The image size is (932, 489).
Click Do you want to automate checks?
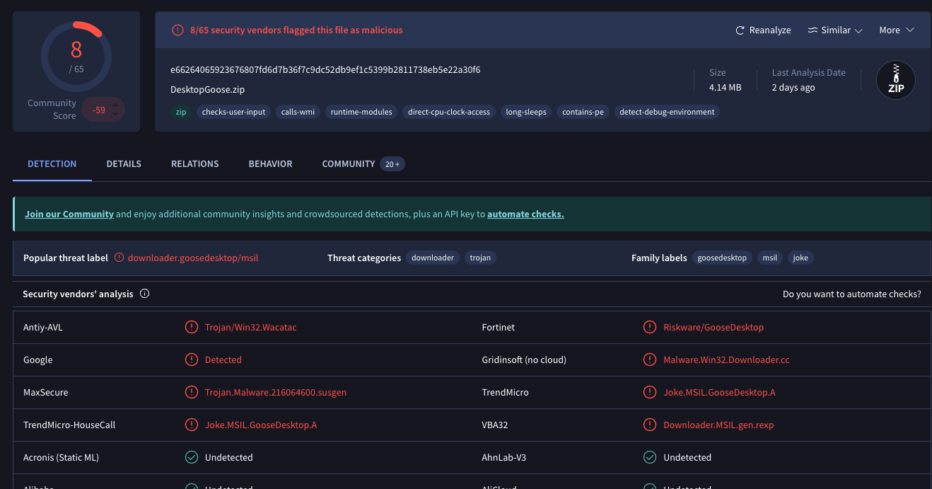(x=852, y=294)
